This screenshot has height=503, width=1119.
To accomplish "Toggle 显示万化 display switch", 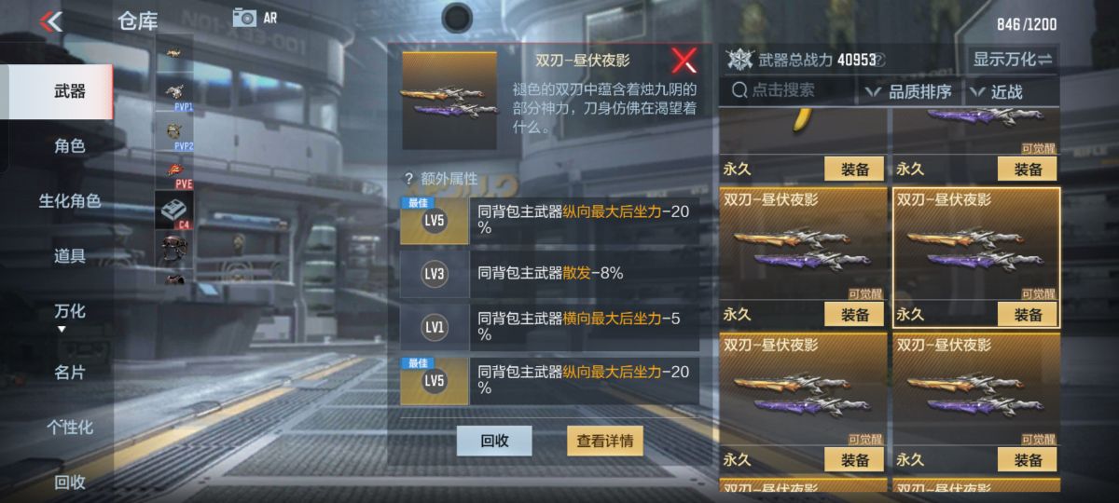I will click(x=1013, y=60).
